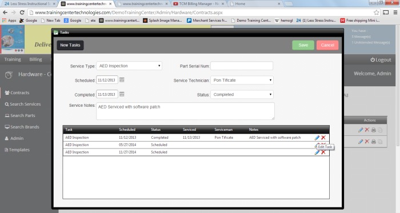Open the Completed date calendar picker
Viewport: 400px width, 213px height.
click(122, 94)
